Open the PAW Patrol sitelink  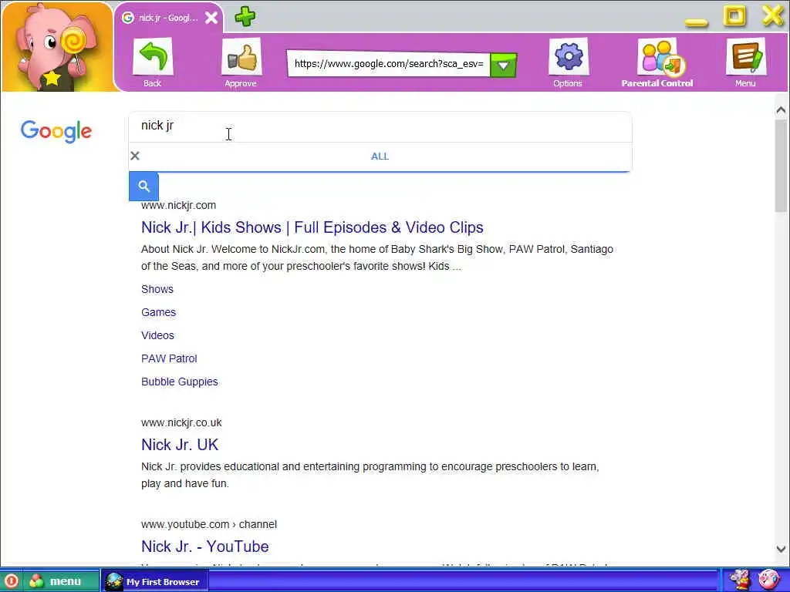pyautogui.click(x=169, y=359)
